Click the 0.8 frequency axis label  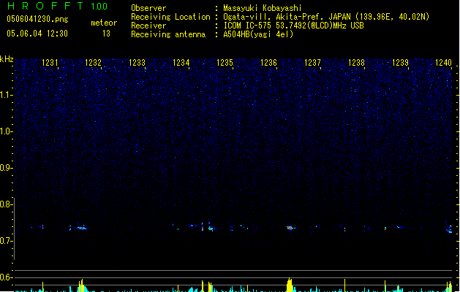click(x=6, y=204)
